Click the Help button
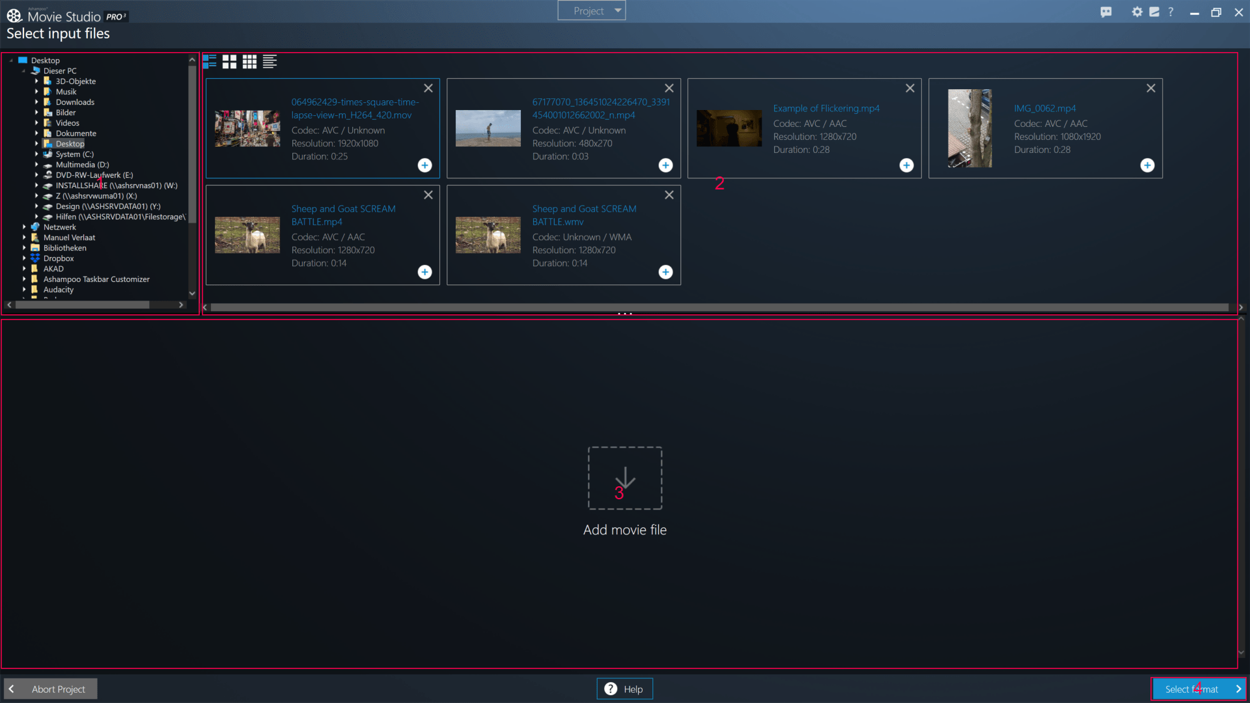 click(625, 689)
